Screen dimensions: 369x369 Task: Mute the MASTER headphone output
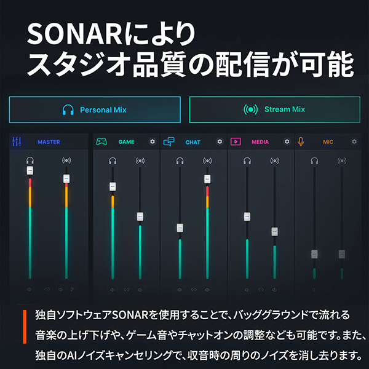30,290
